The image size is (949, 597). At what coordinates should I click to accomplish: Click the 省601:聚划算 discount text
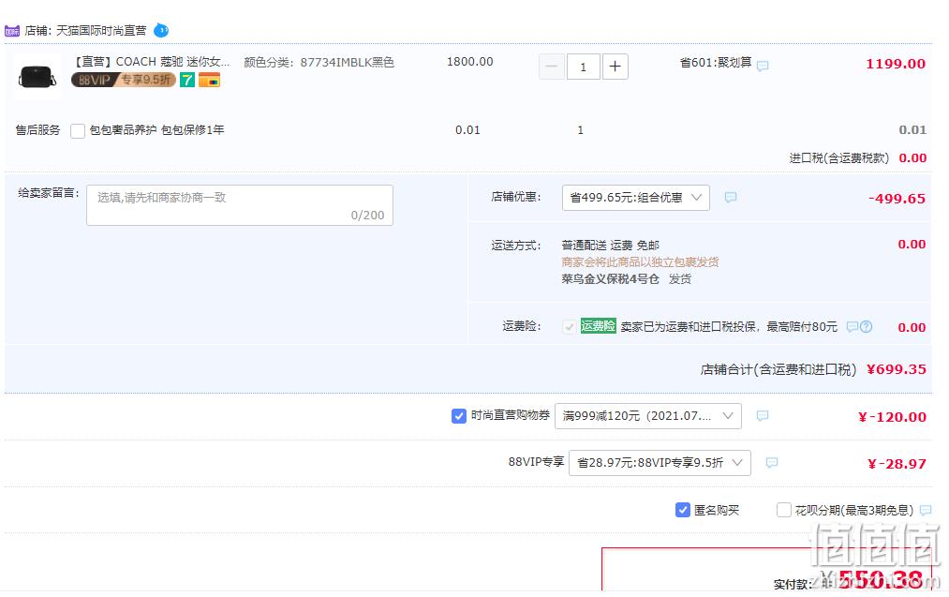point(716,63)
